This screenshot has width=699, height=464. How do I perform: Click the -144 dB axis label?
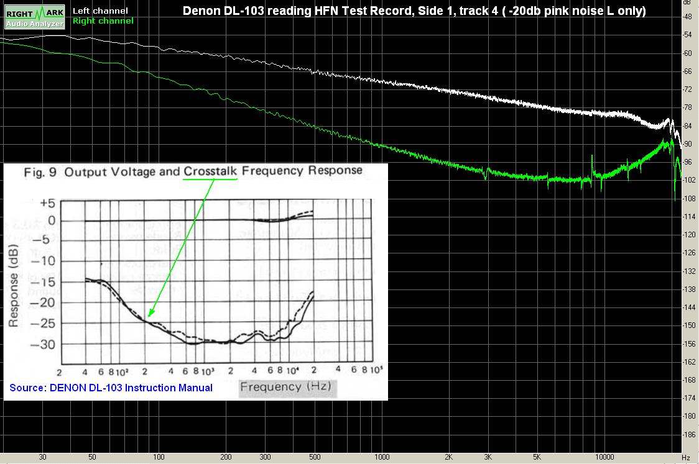689,307
